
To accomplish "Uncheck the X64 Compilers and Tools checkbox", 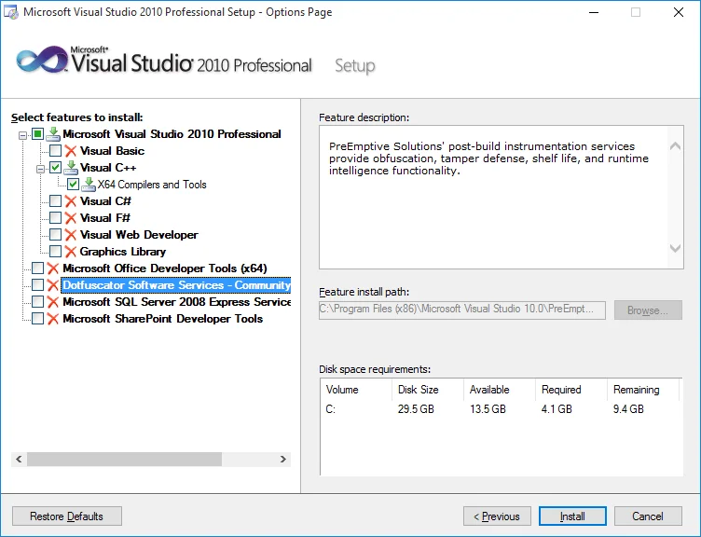I will tap(74, 185).
